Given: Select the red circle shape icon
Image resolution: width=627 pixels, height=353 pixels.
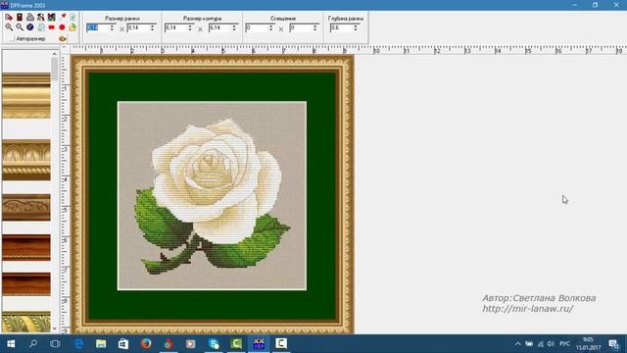Looking at the screenshot, I should pos(62,27).
